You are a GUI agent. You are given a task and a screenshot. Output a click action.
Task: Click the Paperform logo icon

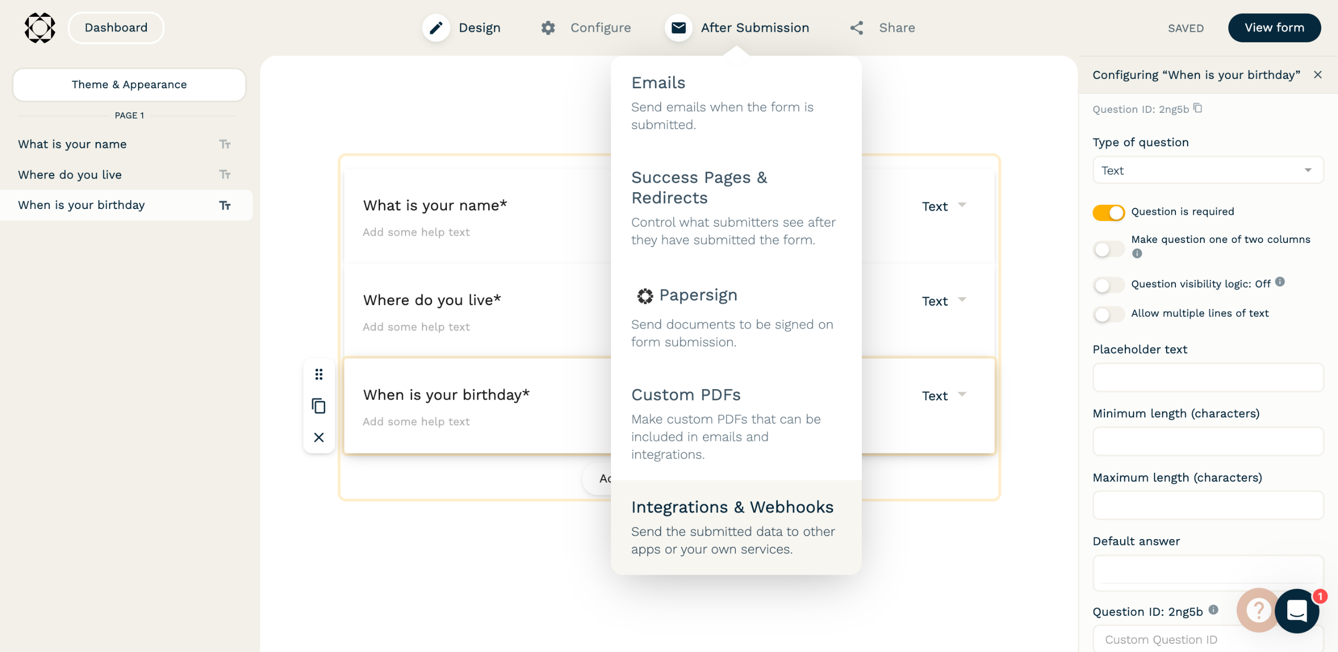[40, 28]
